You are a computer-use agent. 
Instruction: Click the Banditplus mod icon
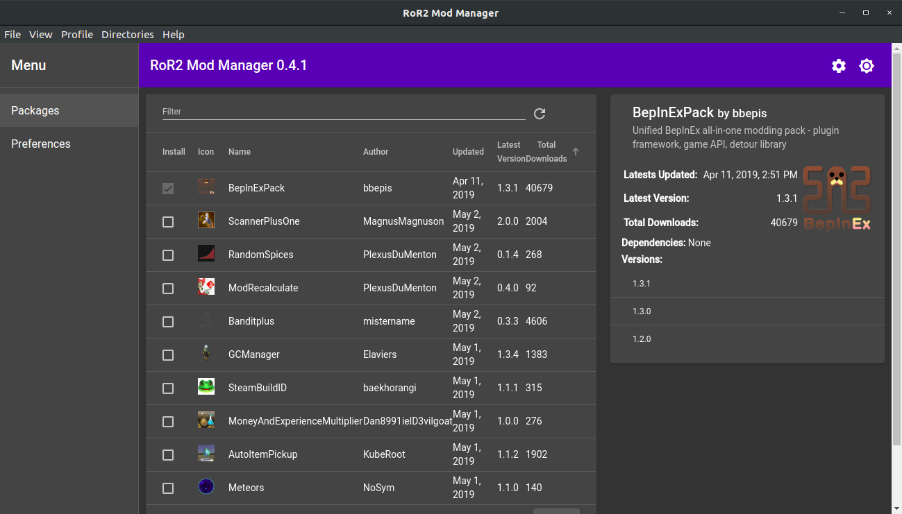(206, 320)
